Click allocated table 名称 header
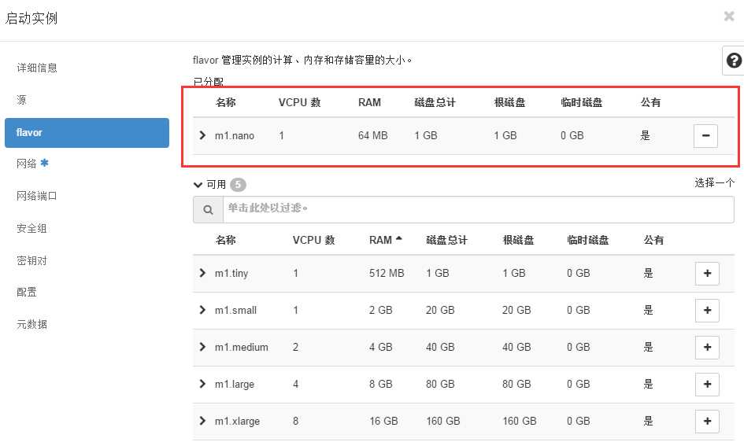Viewport: 744px width, 442px height. (x=225, y=103)
